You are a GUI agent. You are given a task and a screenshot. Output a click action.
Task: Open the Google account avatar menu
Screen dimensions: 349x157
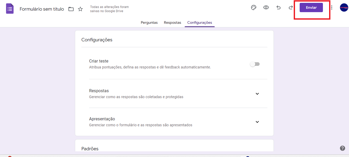pyautogui.click(x=344, y=7)
